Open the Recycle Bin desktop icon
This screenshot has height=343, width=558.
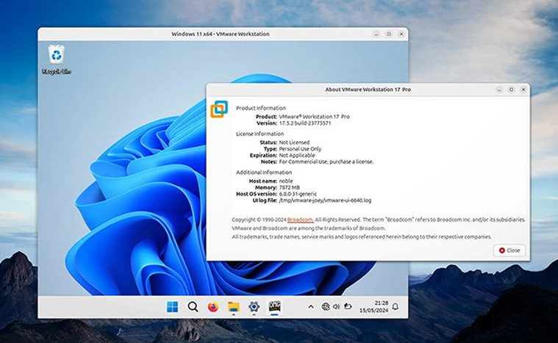(x=56, y=59)
